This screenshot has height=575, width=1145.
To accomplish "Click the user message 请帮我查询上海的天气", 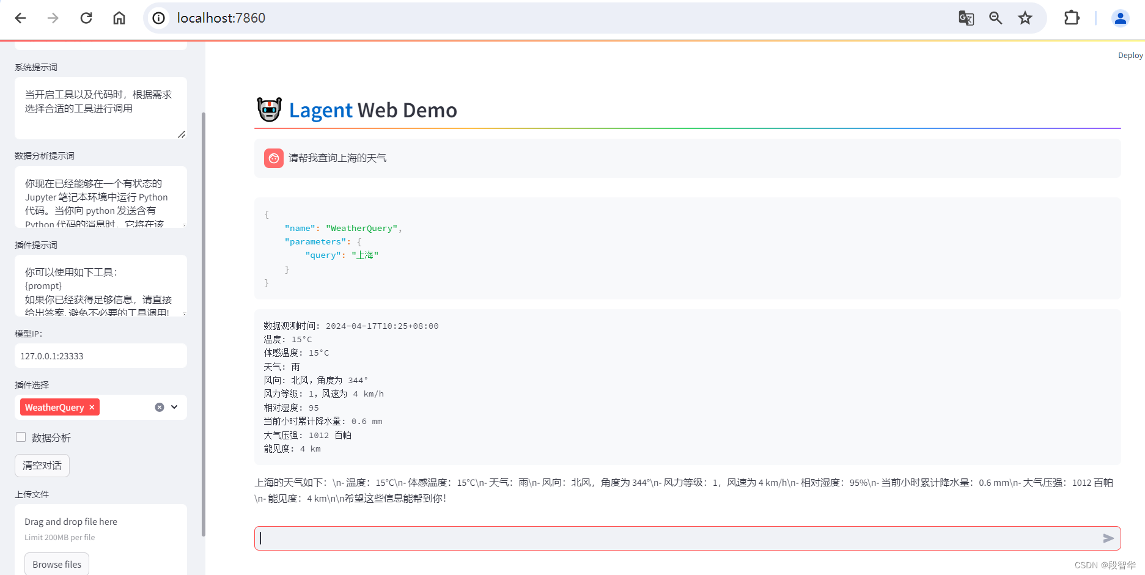I will [x=337, y=158].
